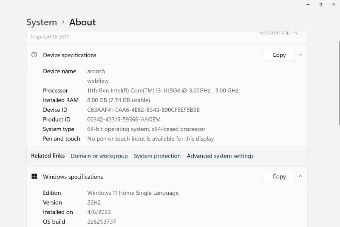Minimize the Settings window
Viewport: 340px width, 227px height.
308,4
